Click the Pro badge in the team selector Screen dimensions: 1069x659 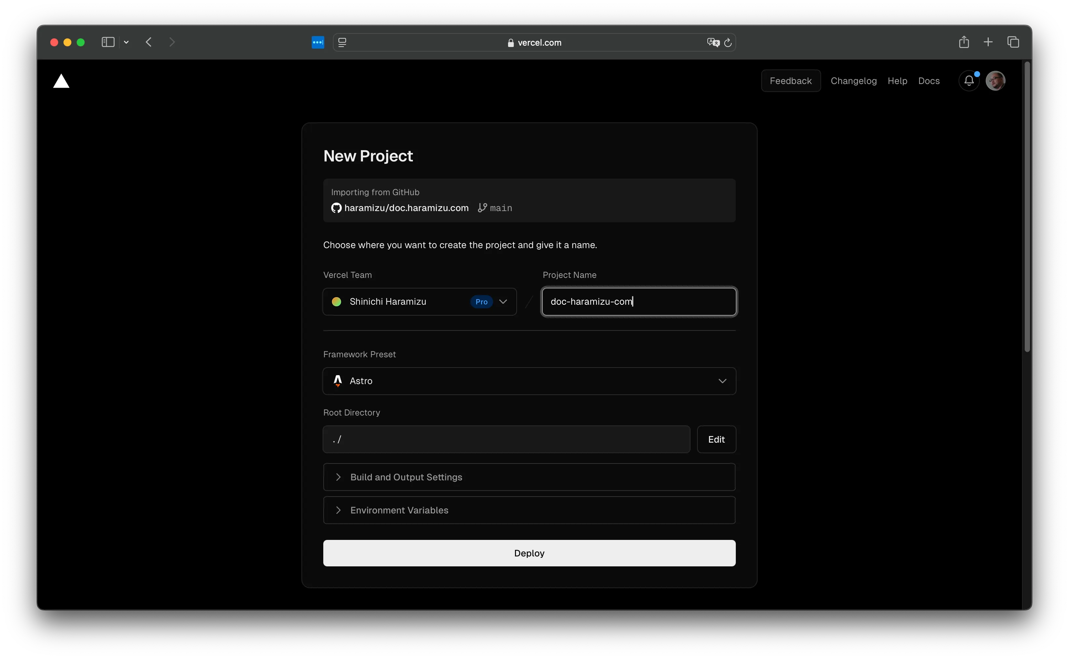[x=481, y=302]
